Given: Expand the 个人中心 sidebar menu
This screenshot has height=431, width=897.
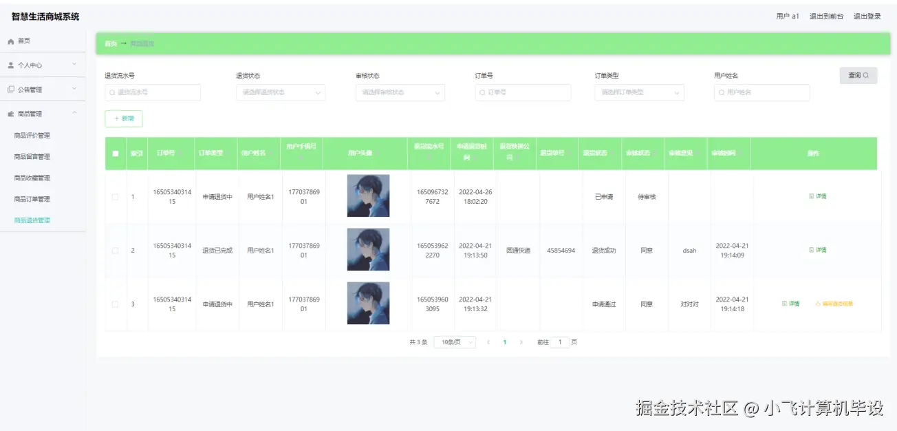Looking at the screenshot, I should [43, 65].
